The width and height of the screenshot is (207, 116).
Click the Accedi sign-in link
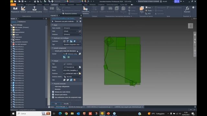tap(164, 1)
